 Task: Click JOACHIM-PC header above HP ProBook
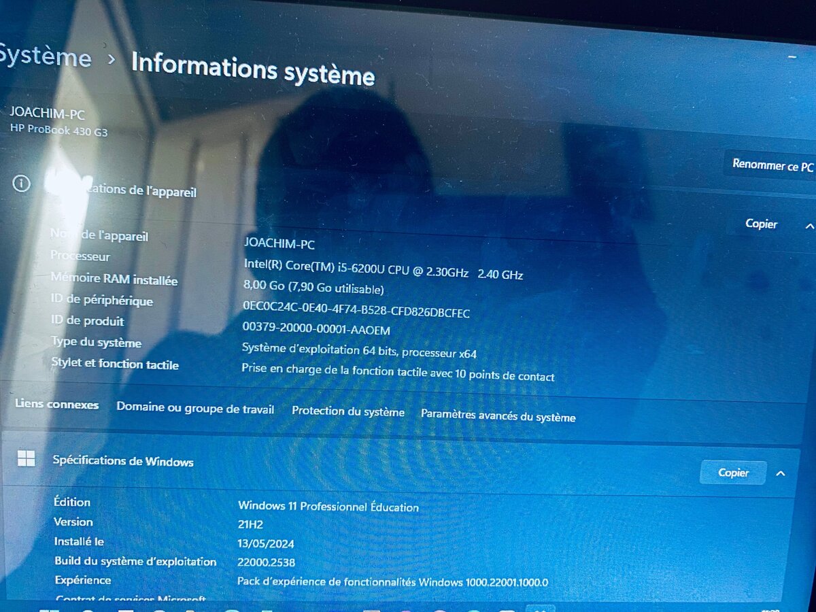click(x=48, y=114)
